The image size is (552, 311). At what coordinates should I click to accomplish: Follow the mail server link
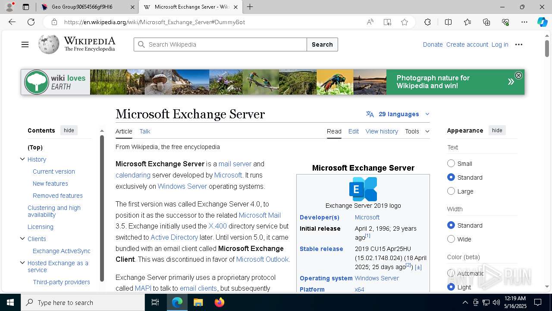(x=235, y=164)
